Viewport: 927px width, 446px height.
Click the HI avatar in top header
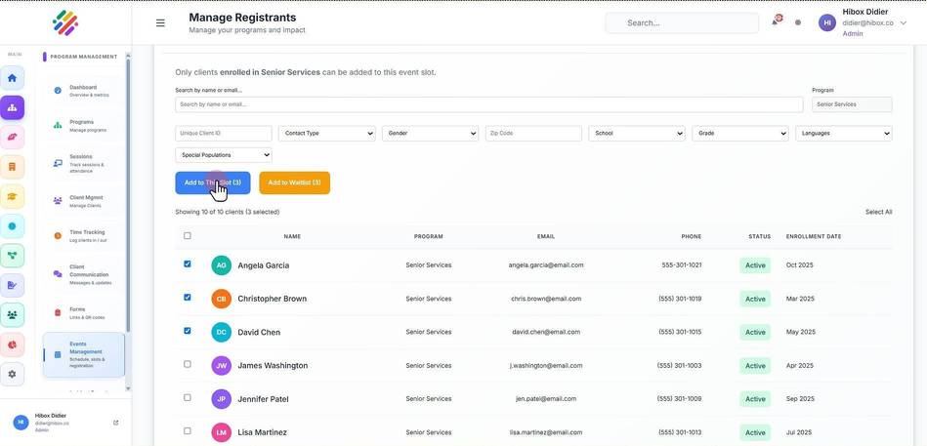pos(827,23)
